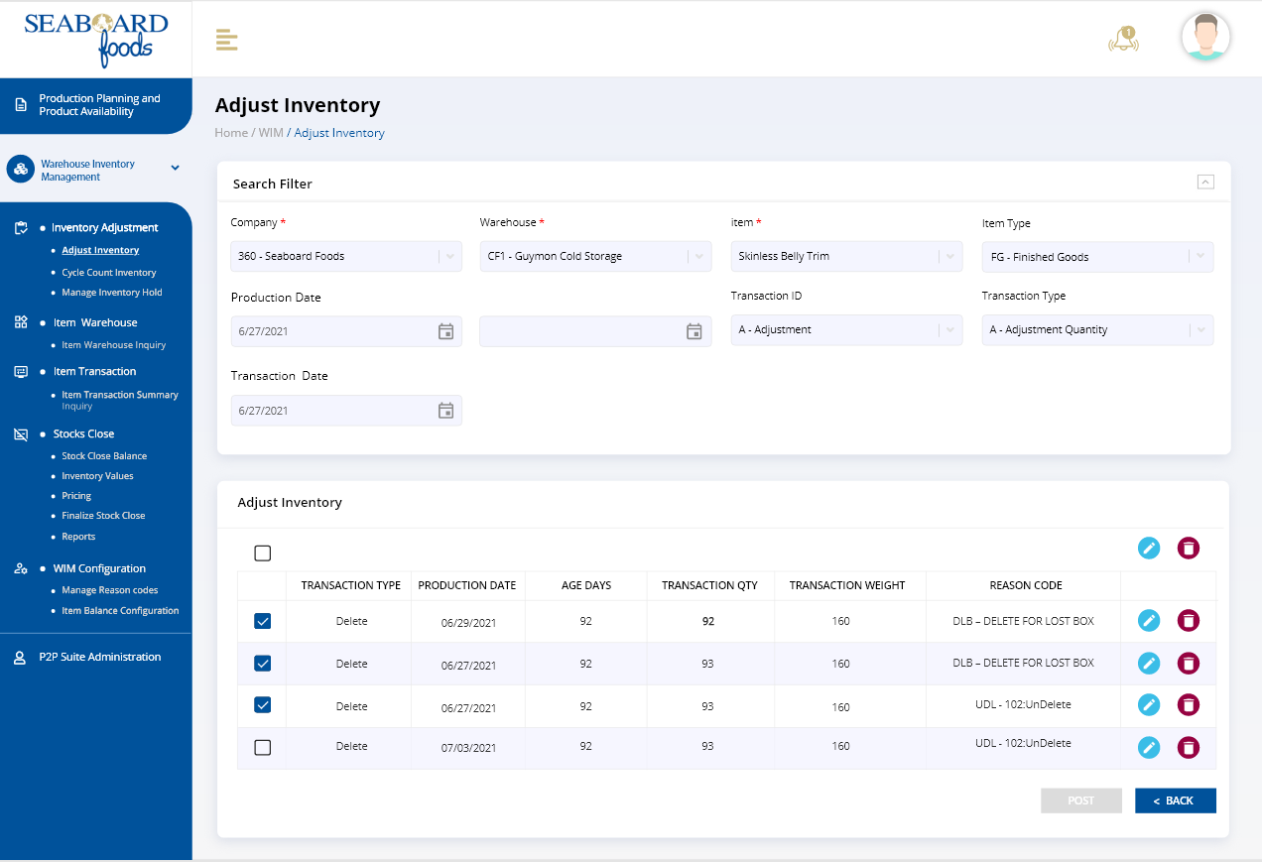Image resolution: width=1262 pixels, height=862 pixels.
Task: Open the Production Date calendar picker
Action: point(445,331)
